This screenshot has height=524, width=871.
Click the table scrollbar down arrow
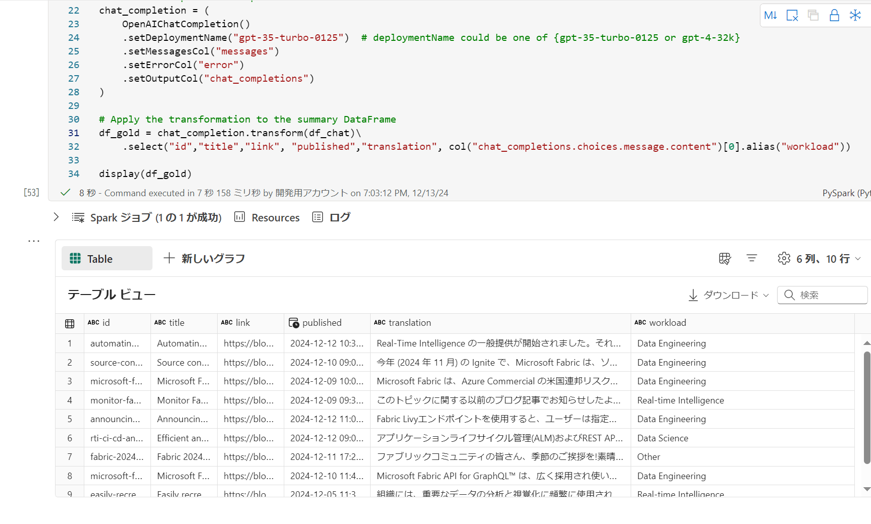(x=867, y=489)
